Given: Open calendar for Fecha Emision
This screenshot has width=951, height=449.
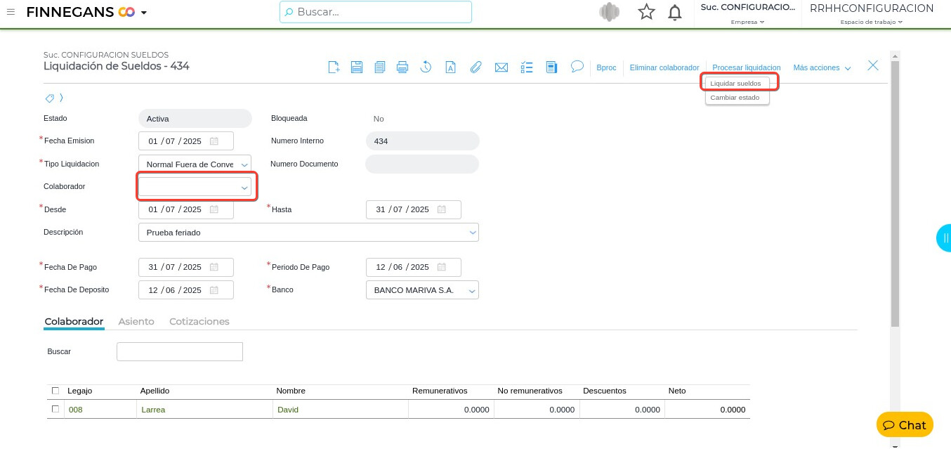Looking at the screenshot, I should pos(214,141).
